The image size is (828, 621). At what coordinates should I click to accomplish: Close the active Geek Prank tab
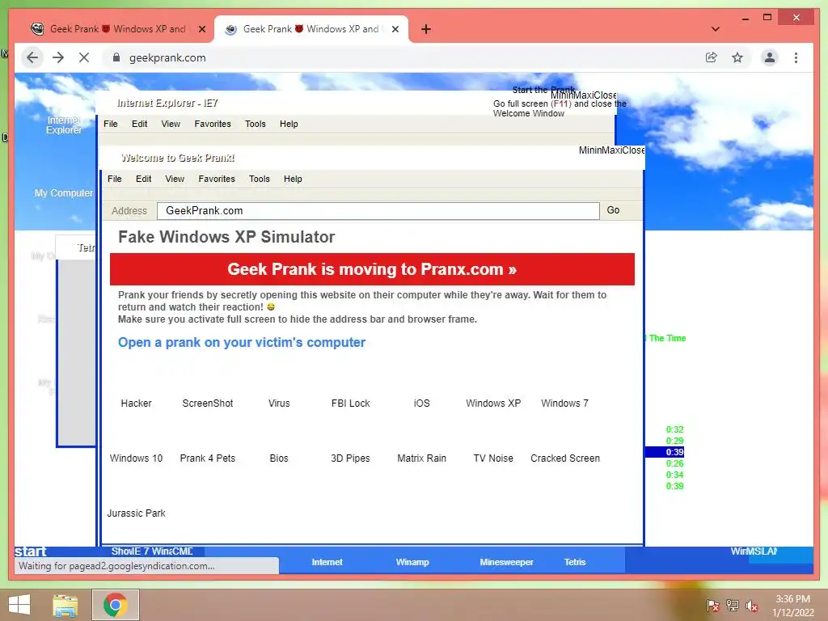[x=395, y=29]
